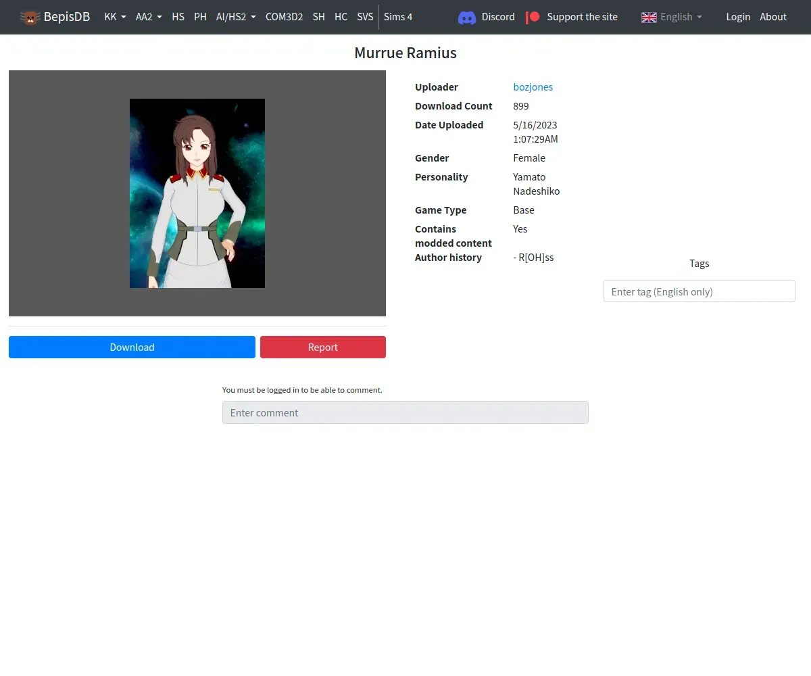Expand the AA2 dropdown menu
The image size is (811, 676).
(149, 17)
